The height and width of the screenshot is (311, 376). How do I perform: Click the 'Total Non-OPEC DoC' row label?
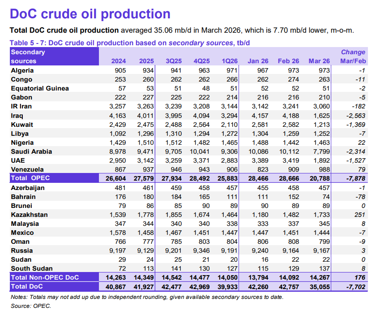tap(45, 277)
